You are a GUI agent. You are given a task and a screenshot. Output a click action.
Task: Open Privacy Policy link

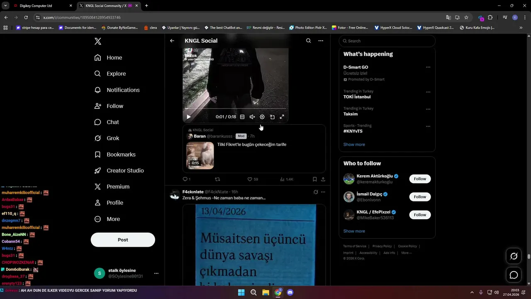tap(382, 246)
